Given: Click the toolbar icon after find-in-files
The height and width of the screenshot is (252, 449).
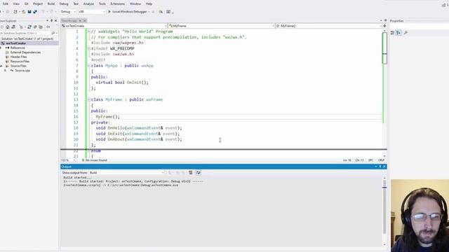Looking at the screenshot, I should [168, 12].
